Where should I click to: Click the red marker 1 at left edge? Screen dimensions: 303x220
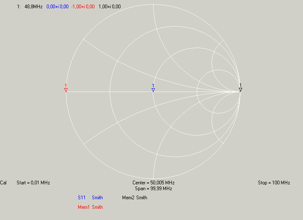pos(66,88)
